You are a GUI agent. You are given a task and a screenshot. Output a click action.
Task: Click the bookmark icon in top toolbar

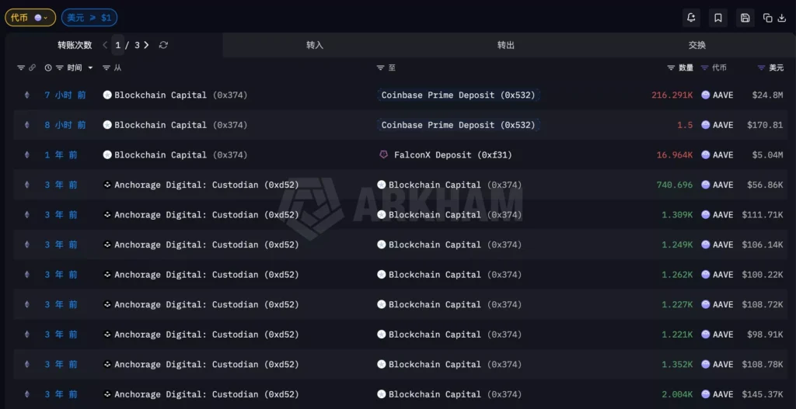click(x=717, y=18)
